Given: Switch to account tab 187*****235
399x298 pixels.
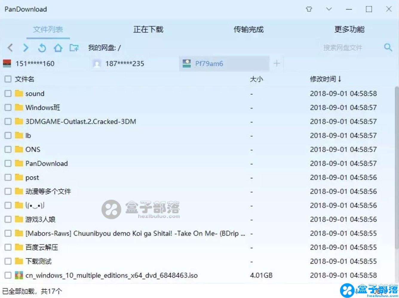Looking at the screenshot, I should pos(134,63).
